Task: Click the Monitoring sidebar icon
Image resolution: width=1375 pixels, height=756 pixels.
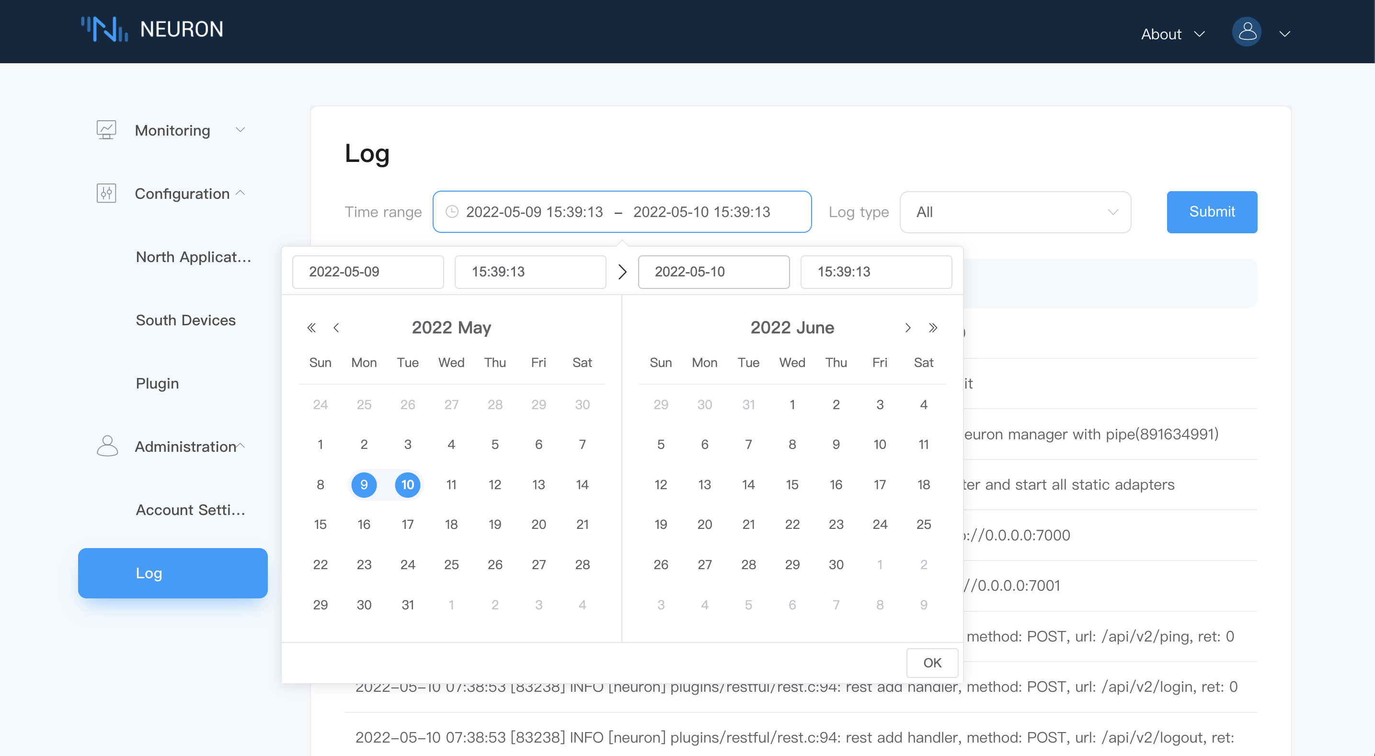Action: (x=107, y=129)
